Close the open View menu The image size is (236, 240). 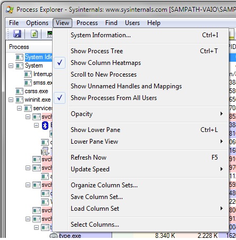(62, 23)
